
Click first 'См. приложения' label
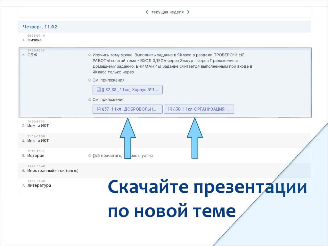[x=109, y=80]
